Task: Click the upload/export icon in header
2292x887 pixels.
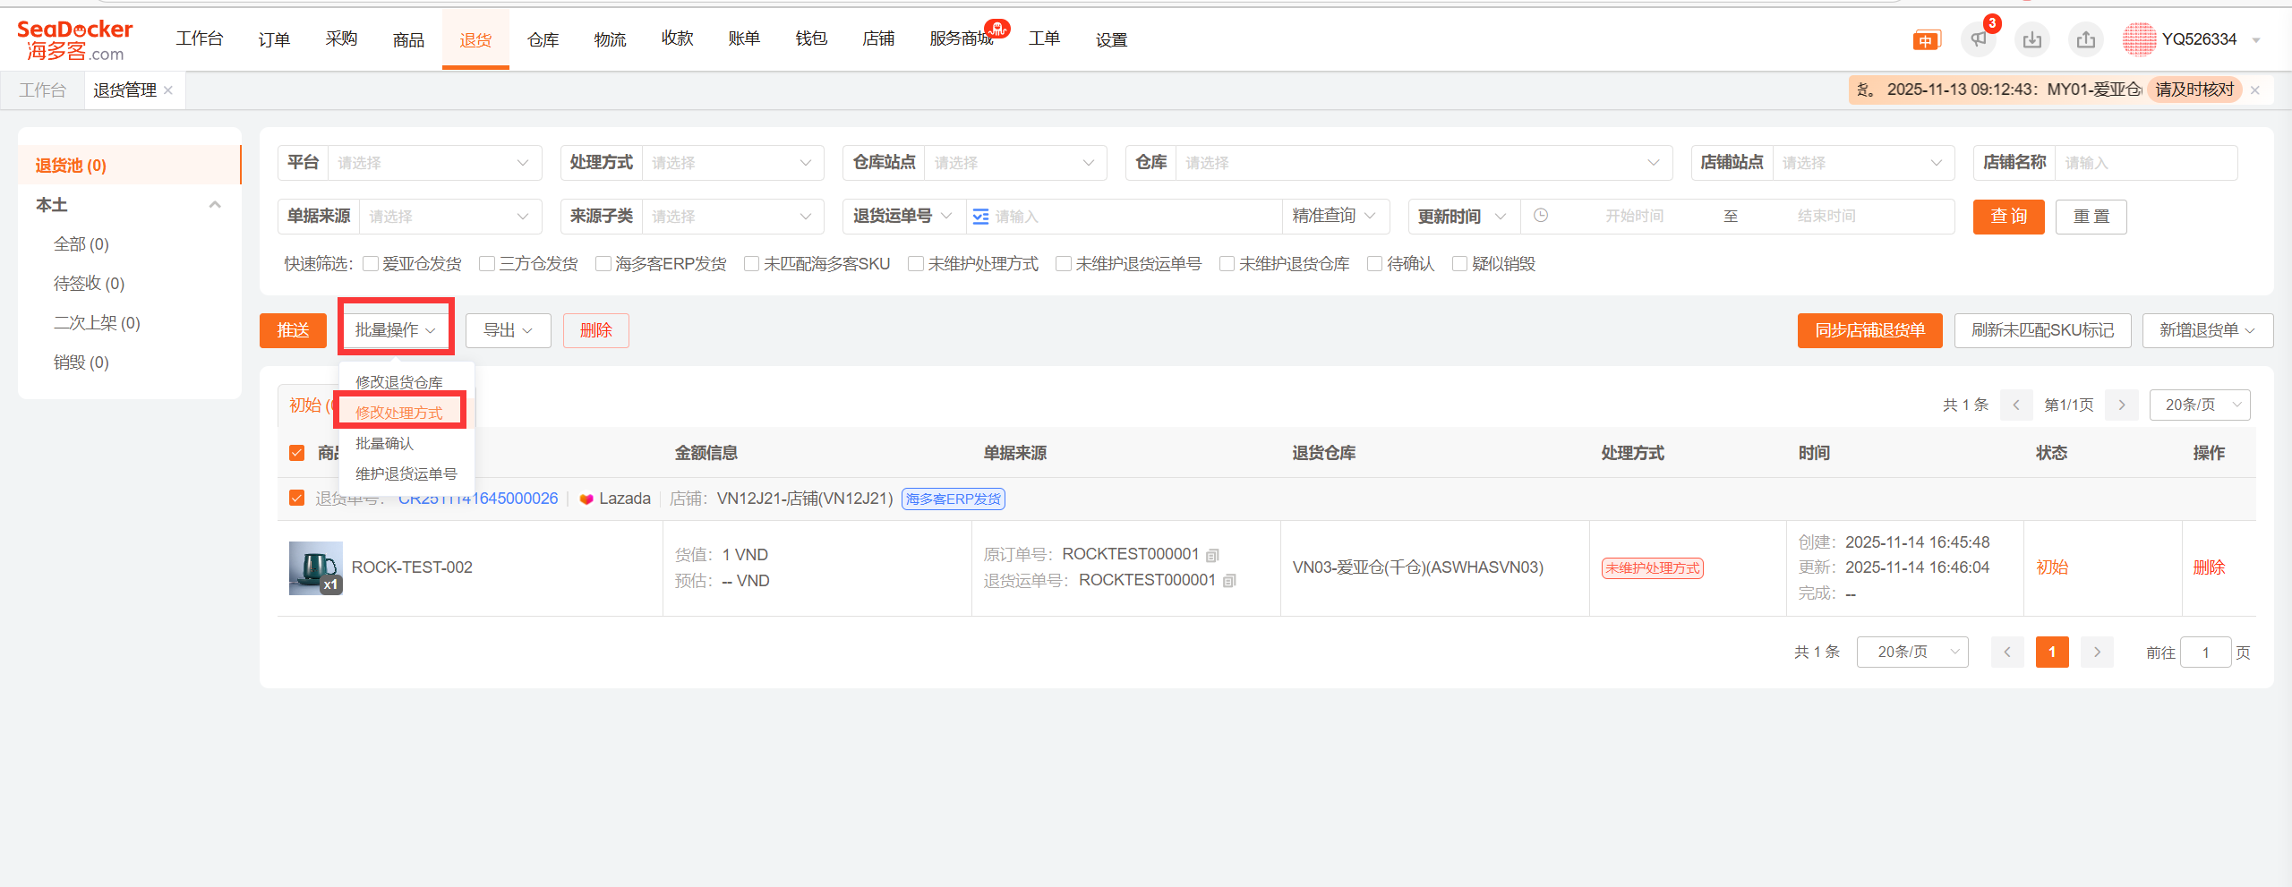Action: click(x=2085, y=39)
